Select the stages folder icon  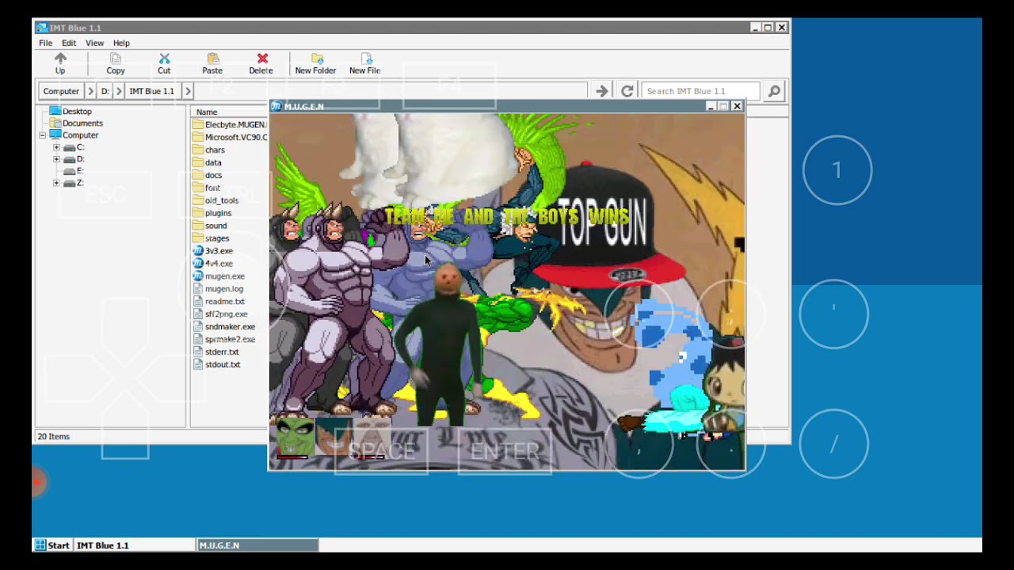tap(198, 238)
